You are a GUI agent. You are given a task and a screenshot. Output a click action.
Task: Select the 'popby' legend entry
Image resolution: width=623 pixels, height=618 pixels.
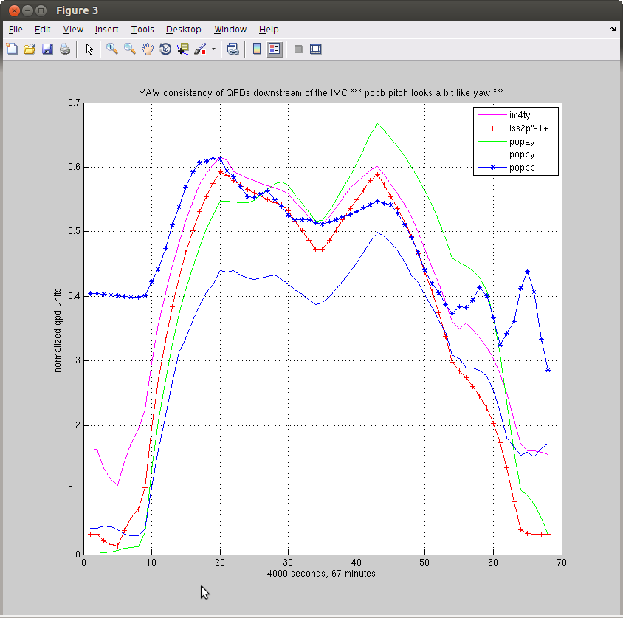[x=522, y=154]
